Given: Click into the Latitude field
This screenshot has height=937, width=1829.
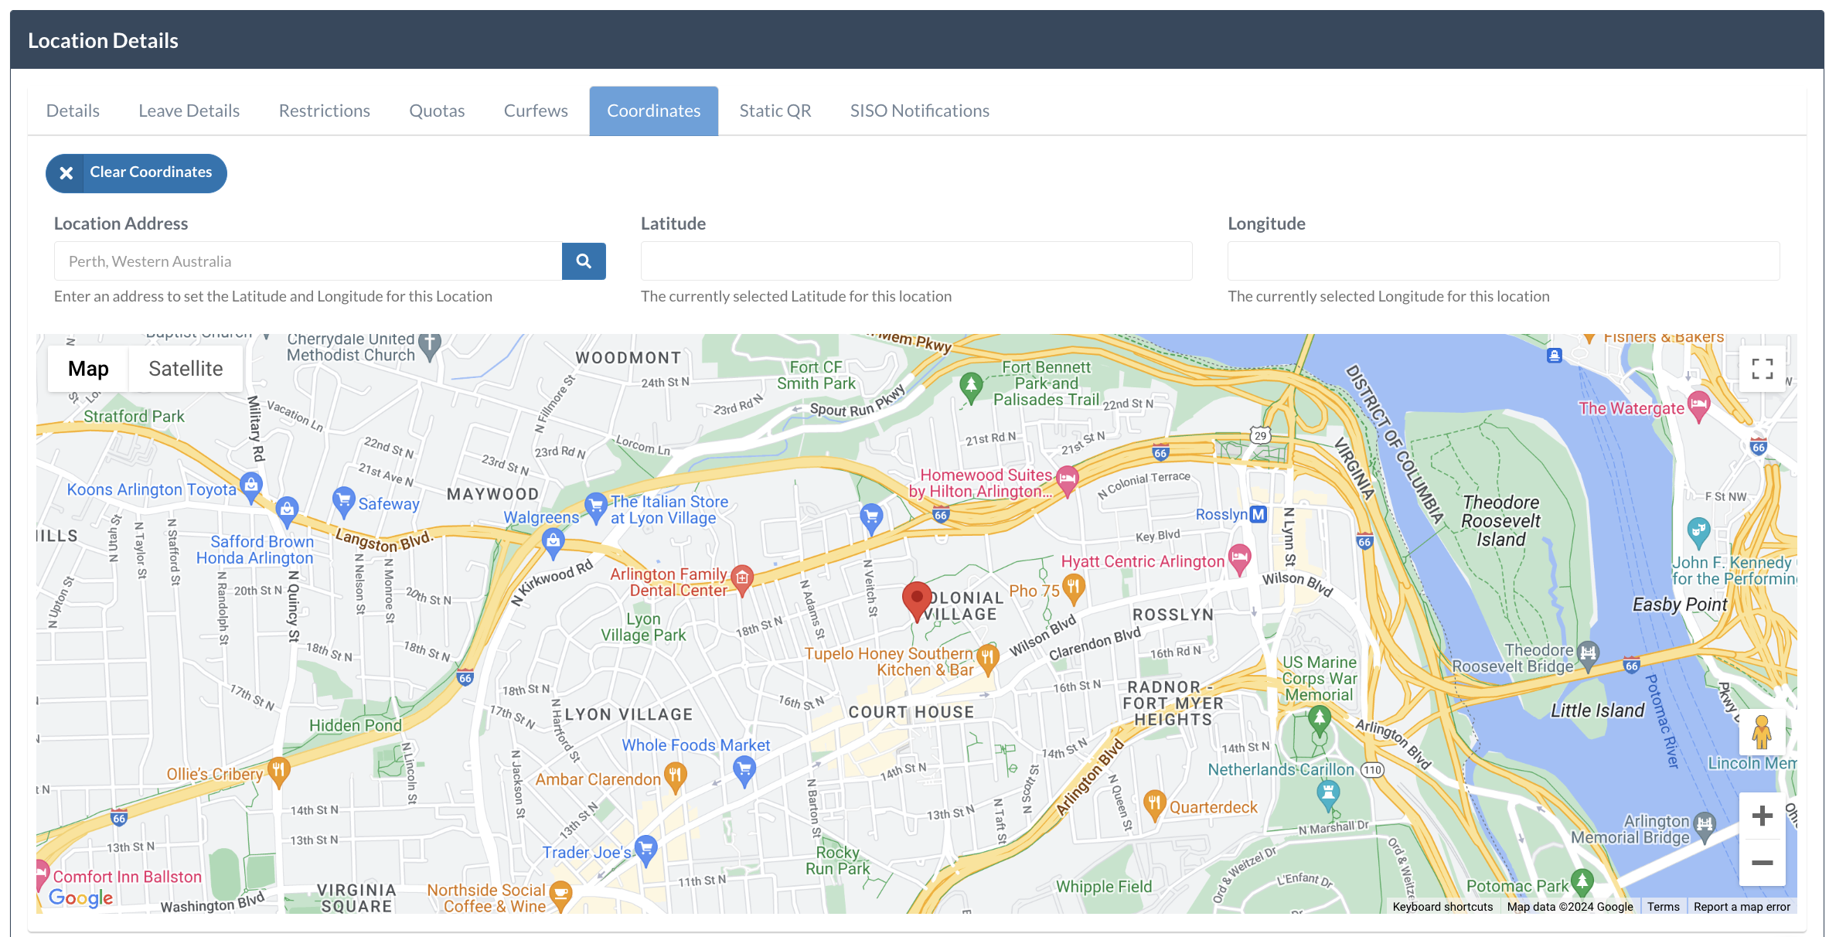Looking at the screenshot, I should [x=916, y=261].
